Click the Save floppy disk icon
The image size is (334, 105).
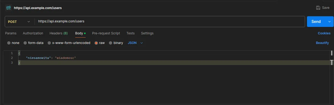318,8
